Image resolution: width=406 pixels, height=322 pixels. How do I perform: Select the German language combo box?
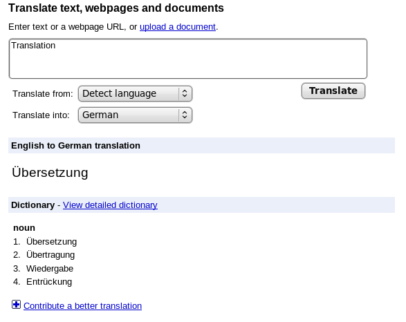tap(135, 115)
